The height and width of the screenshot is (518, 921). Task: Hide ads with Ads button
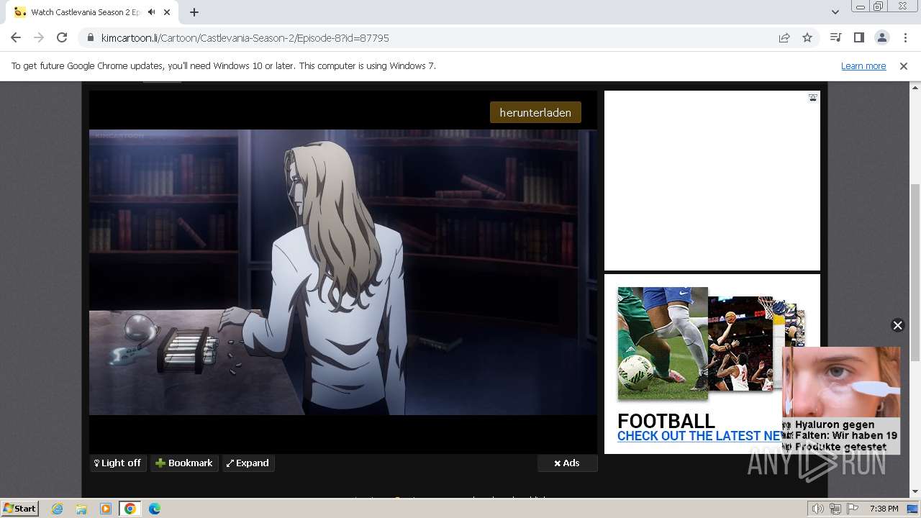pyautogui.click(x=567, y=463)
